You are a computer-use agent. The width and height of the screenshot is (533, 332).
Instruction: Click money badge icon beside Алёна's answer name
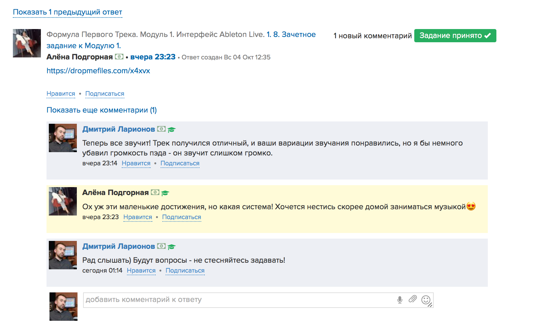click(119, 57)
